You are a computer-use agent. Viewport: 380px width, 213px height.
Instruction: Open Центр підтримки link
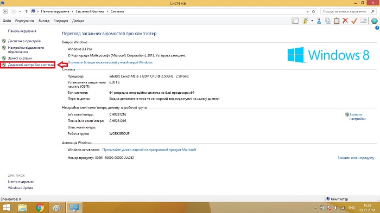pyautogui.click(x=21, y=182)
